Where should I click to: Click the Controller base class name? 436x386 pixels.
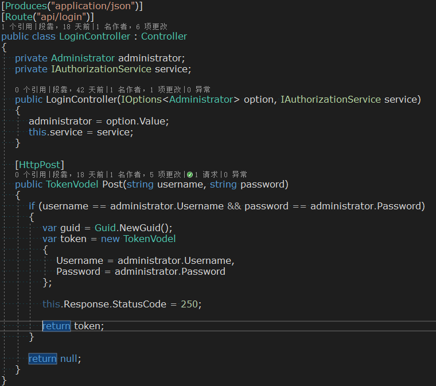point(164,36)
